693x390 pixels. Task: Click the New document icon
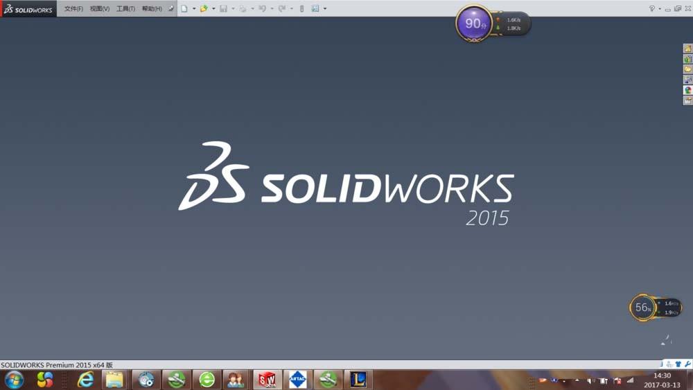(x=184, y=8)
